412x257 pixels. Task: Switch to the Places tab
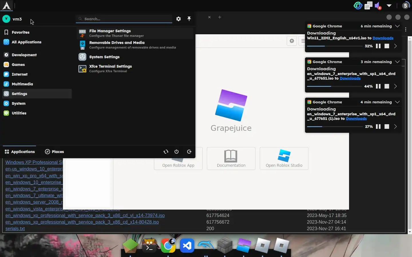[54, 152]
